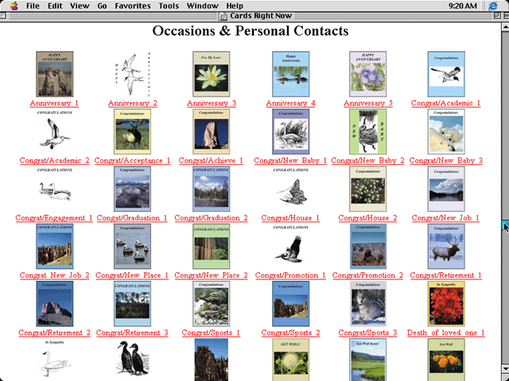The height and width of the screenshot is (381, 509).
Task: Select the winter elk Congrat/Retirement 1 thumbnail
Action: 446,246
